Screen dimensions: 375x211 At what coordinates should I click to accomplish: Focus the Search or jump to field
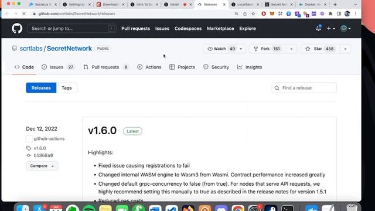(x=71, y=29)
